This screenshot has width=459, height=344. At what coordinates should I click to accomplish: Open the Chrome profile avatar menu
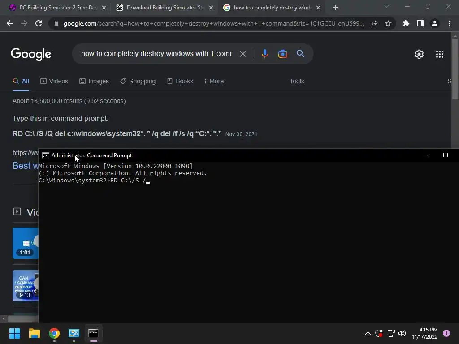[435, 23]
